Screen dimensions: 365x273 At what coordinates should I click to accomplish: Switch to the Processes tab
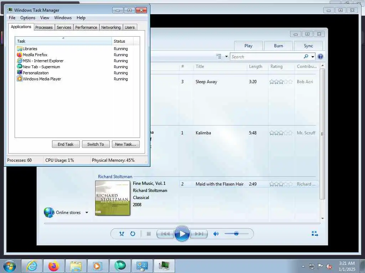(x=44, y=27)
